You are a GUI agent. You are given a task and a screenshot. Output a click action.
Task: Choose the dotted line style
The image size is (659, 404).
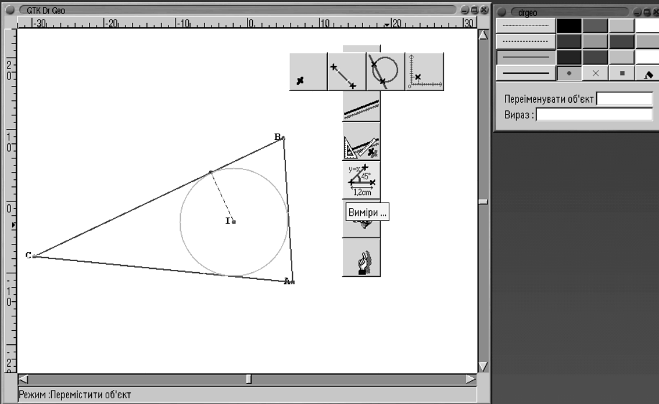(x=525, y=26)
